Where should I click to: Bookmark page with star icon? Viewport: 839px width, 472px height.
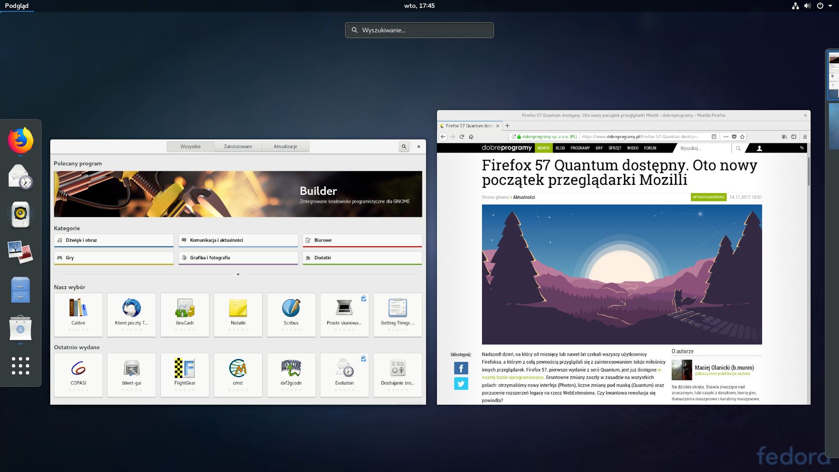742,137
